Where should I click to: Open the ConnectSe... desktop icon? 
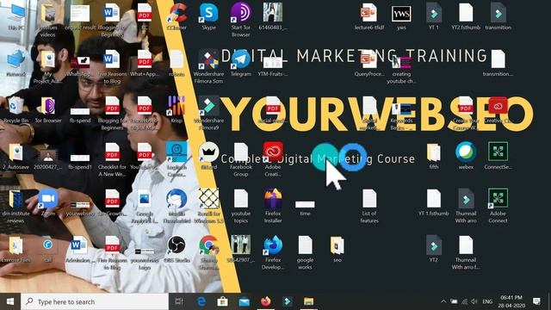(498, 156)
